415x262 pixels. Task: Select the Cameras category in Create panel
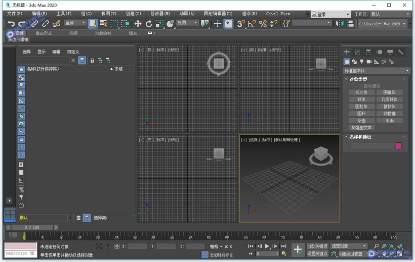pos(369,62)
